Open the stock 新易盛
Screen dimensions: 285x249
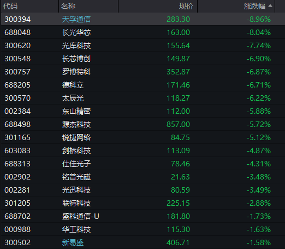tap(73, 242)
